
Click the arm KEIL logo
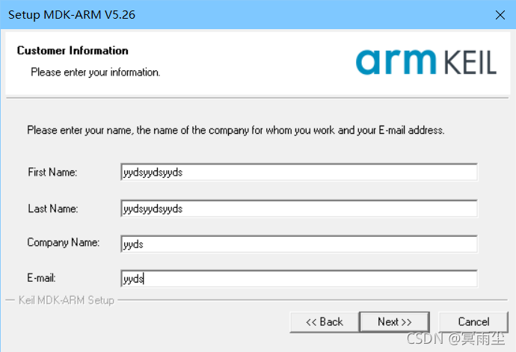coord(426,62)
